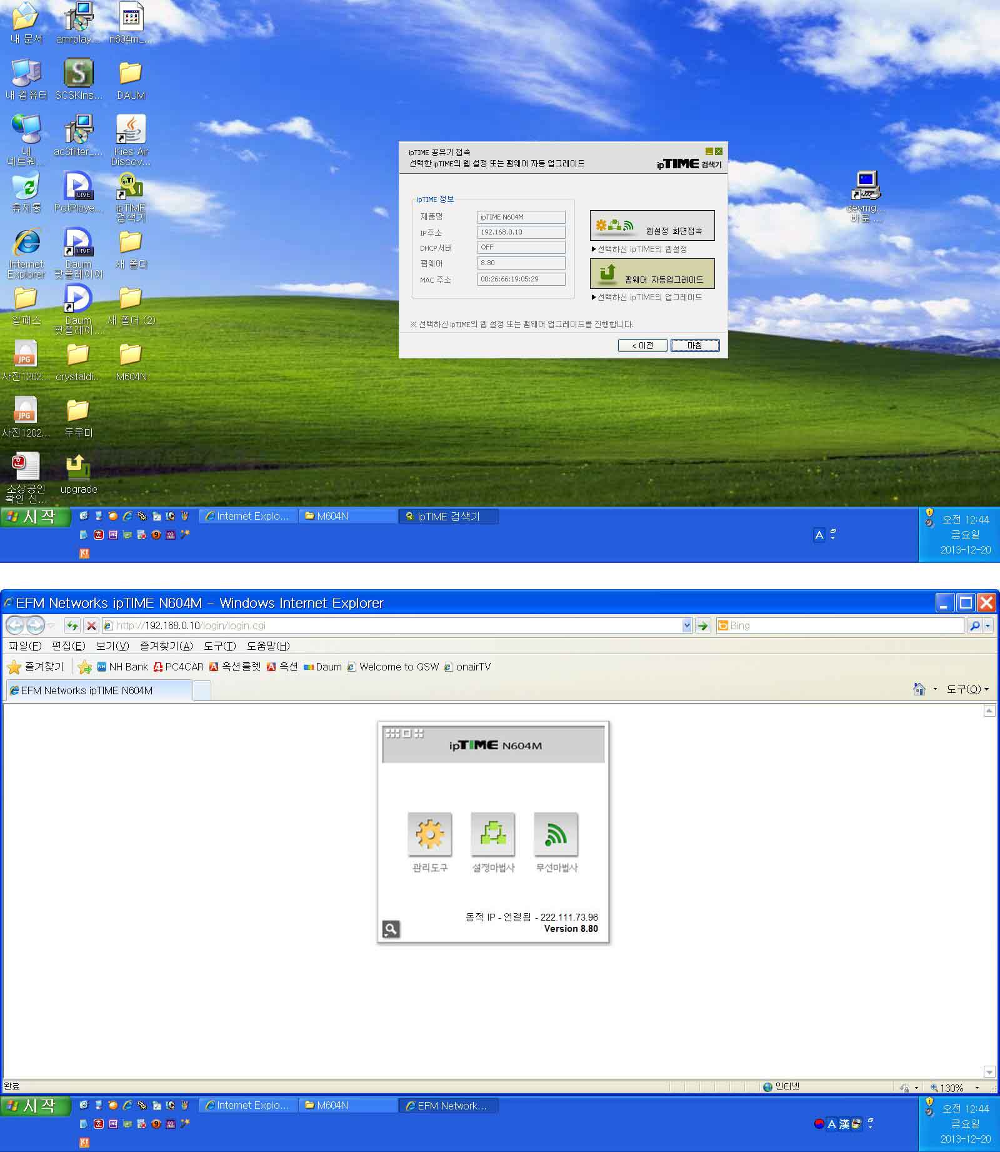Start 펌웨어 자동업그레이드 firmware update
1000x1152 pixels.
652,274
